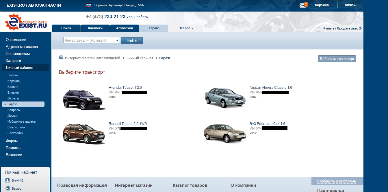Click the Партнерство heading

click(331, 190)
